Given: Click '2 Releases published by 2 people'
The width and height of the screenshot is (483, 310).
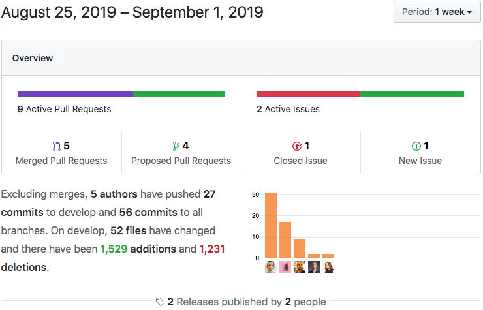Looking at the screenshot, I should point(247,302).
